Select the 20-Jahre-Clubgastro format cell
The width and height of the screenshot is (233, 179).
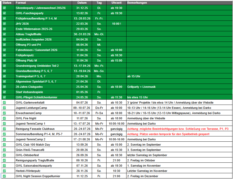(43, 87)
